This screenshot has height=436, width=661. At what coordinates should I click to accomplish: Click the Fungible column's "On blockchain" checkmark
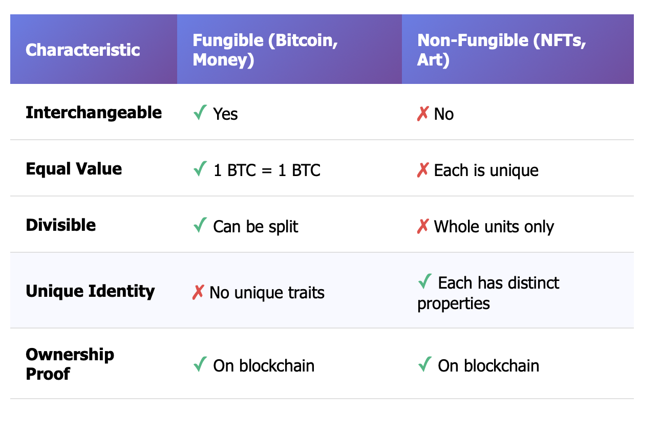click(x=200, y=365)
